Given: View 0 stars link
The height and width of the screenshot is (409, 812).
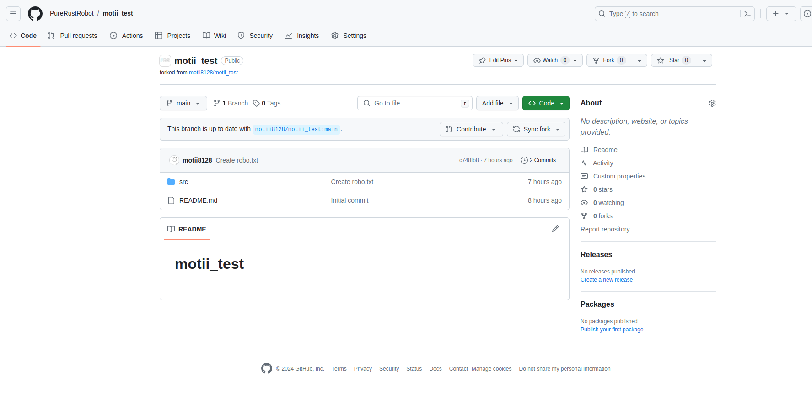Looking at the screenshot, I should coord(603,189).
